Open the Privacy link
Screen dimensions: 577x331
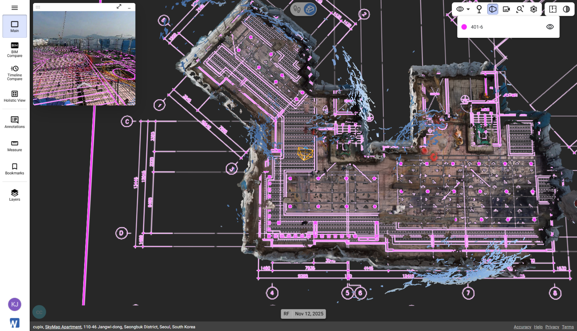(552, 327)
